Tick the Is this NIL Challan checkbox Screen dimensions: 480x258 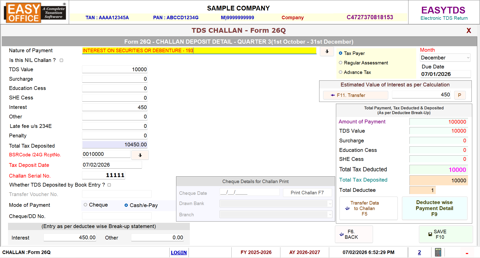[x=62, y=60]
